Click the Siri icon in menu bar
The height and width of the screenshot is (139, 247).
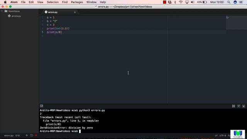click(x=235, y=2)
